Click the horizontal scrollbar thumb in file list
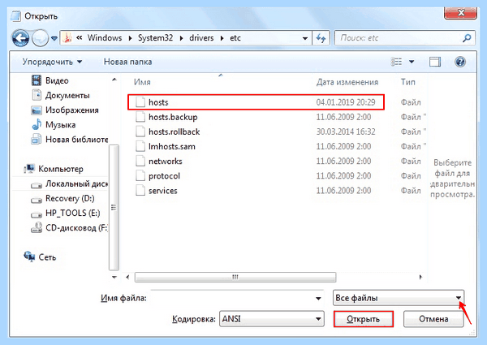Viewport: 487px width, 345px height. pyautogui.click(x=235, y=277)
